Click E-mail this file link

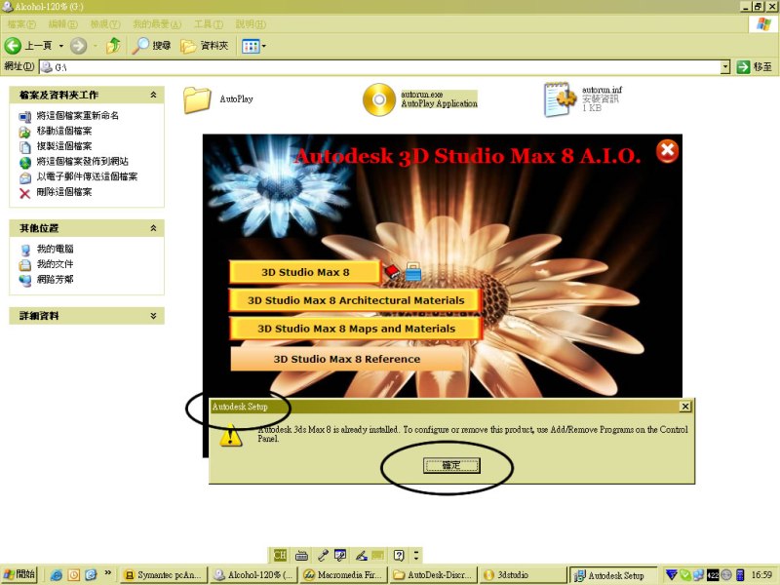(x=87, y=176)
